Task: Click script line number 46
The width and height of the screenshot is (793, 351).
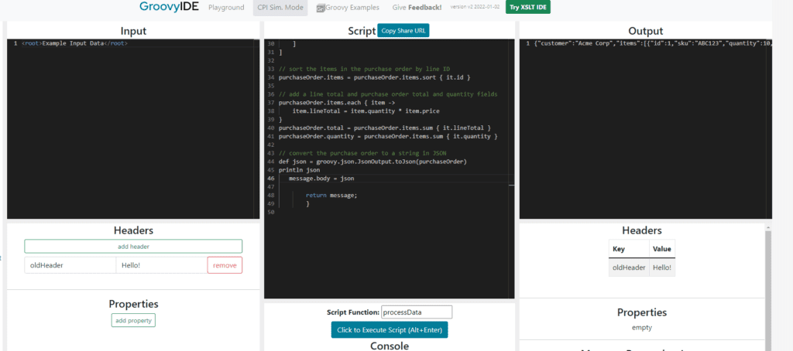Action: click(x=270, y=179)
